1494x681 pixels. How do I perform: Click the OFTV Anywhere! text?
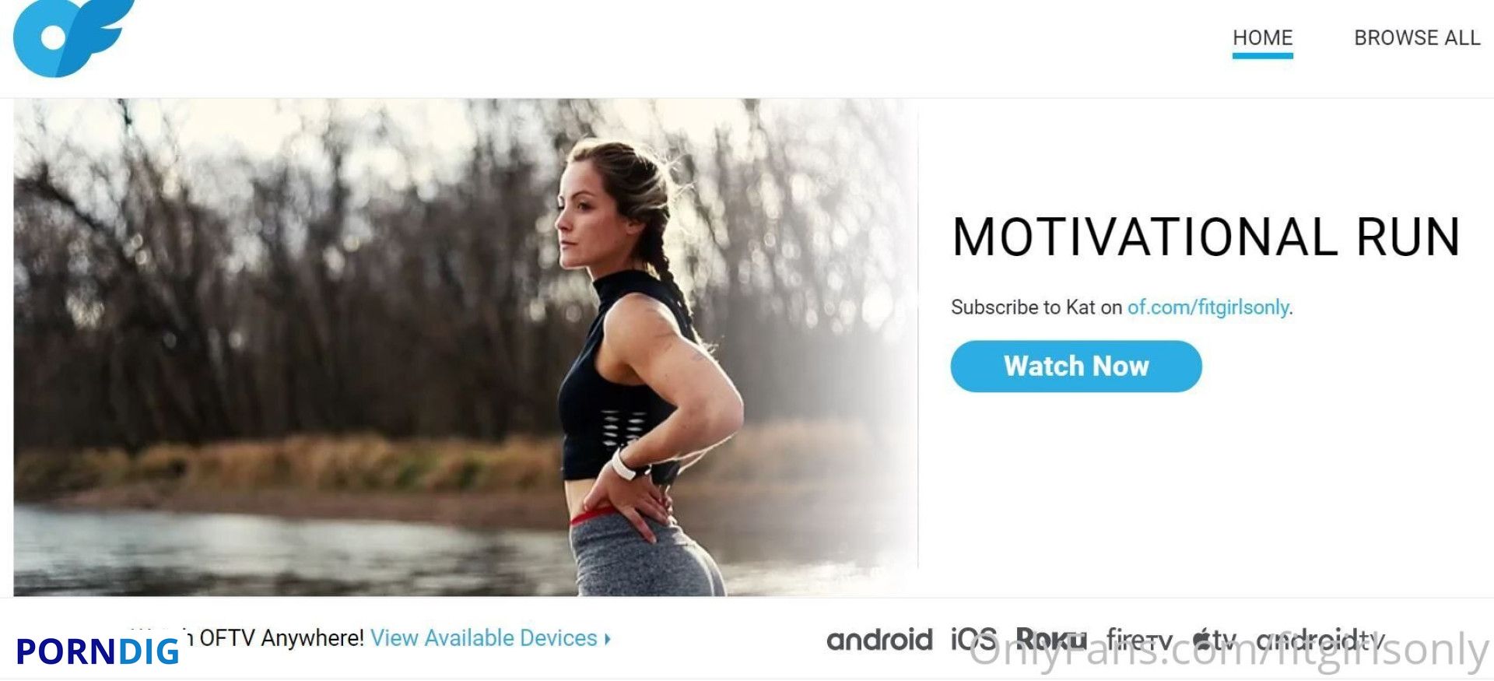click(x=281, y=638)
